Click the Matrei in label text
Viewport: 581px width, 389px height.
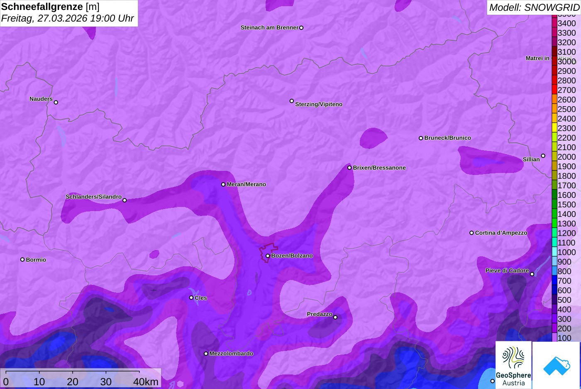click(x=537, y=58)
